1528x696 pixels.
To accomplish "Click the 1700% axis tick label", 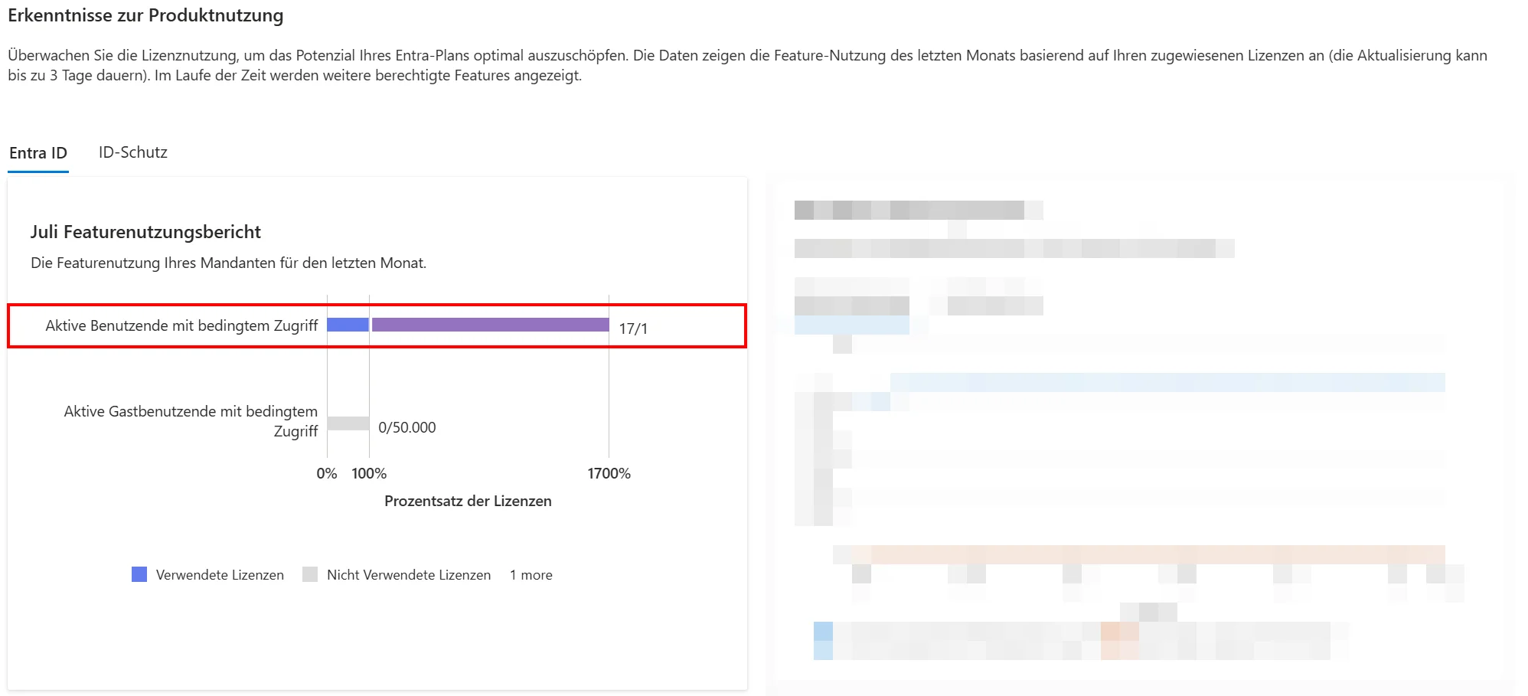I will (x=609, y=473).
